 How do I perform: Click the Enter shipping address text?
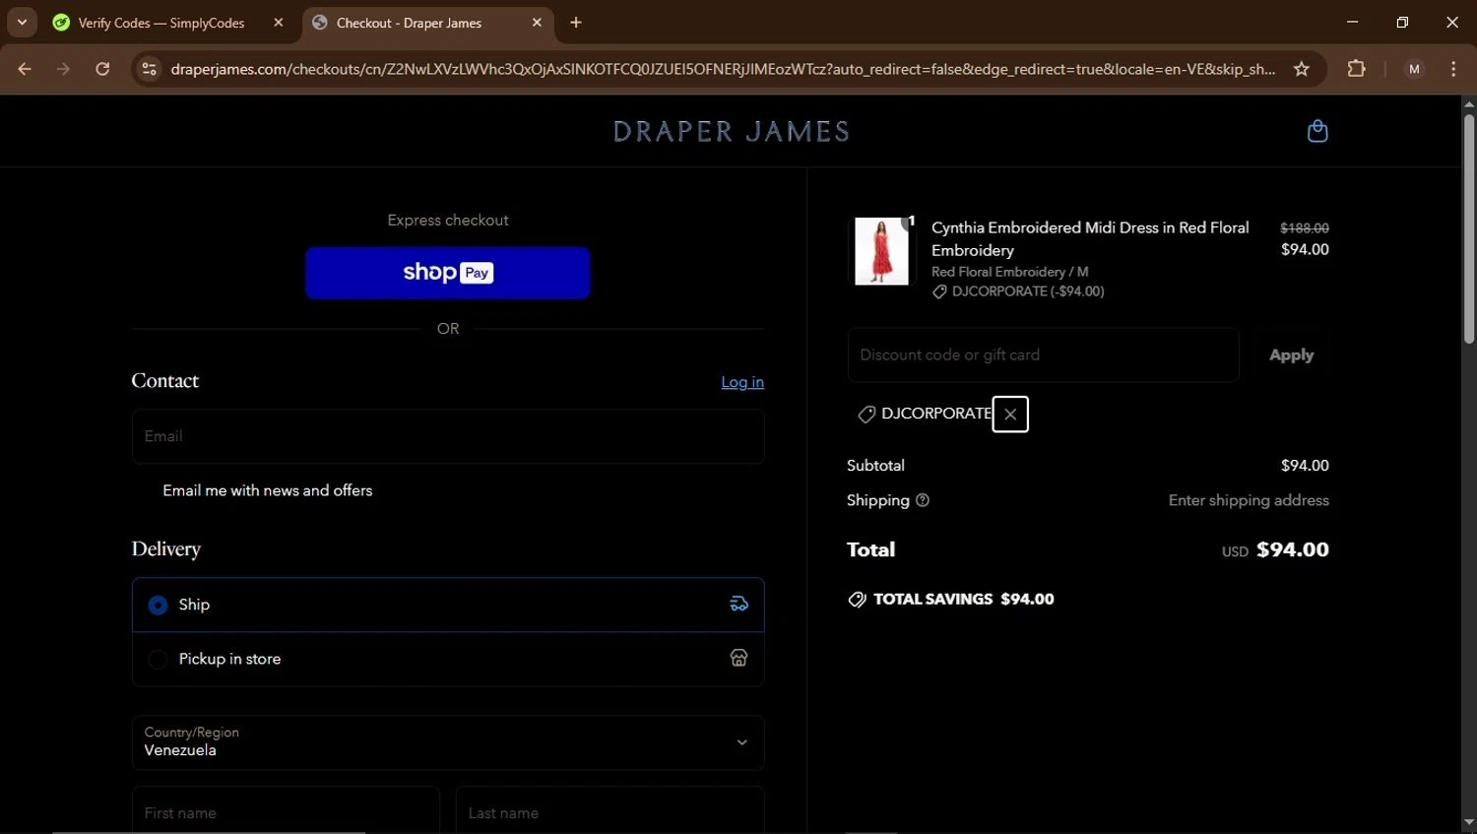pos(1249,500)
